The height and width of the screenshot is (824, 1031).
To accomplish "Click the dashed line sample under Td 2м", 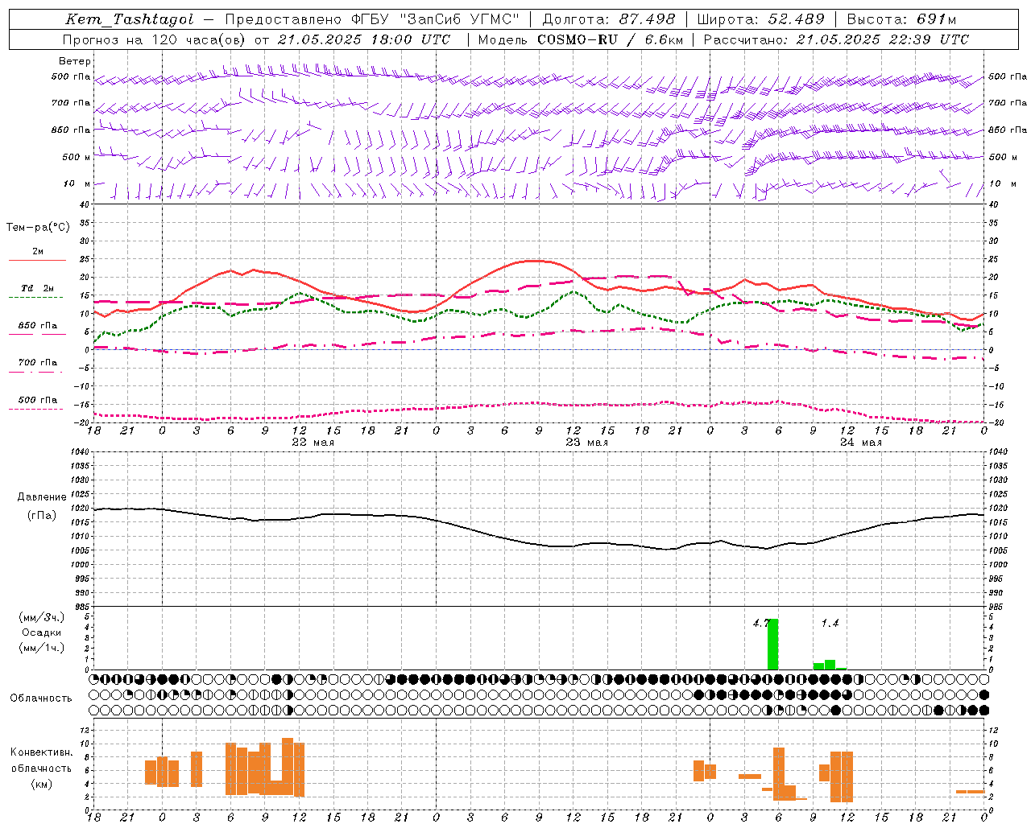I will pos(37,297).
